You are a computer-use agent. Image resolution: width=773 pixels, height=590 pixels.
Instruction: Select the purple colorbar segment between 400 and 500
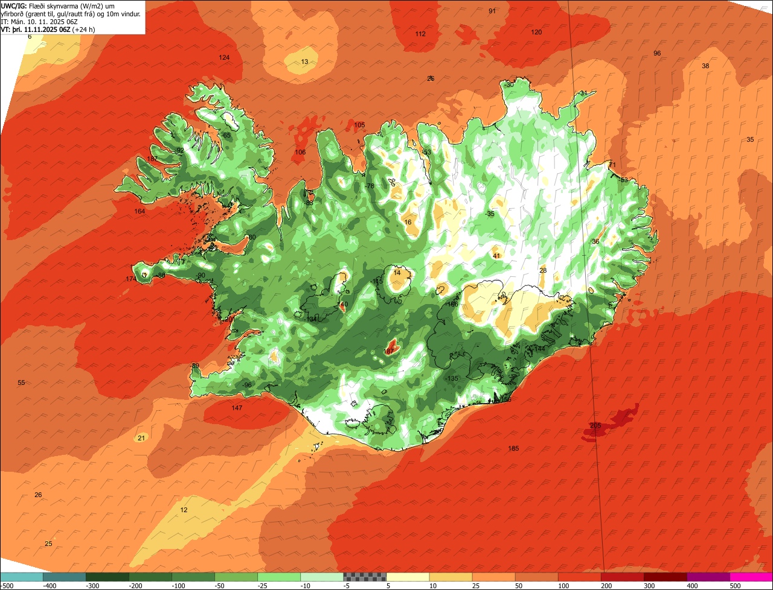pyautogui.click(x=708, y=577)
